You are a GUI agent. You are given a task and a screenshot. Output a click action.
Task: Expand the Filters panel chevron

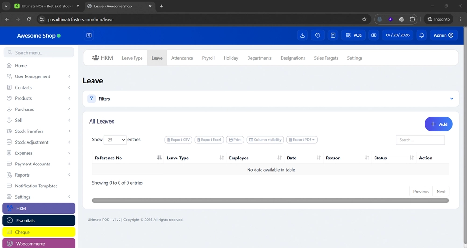(452, 99)
